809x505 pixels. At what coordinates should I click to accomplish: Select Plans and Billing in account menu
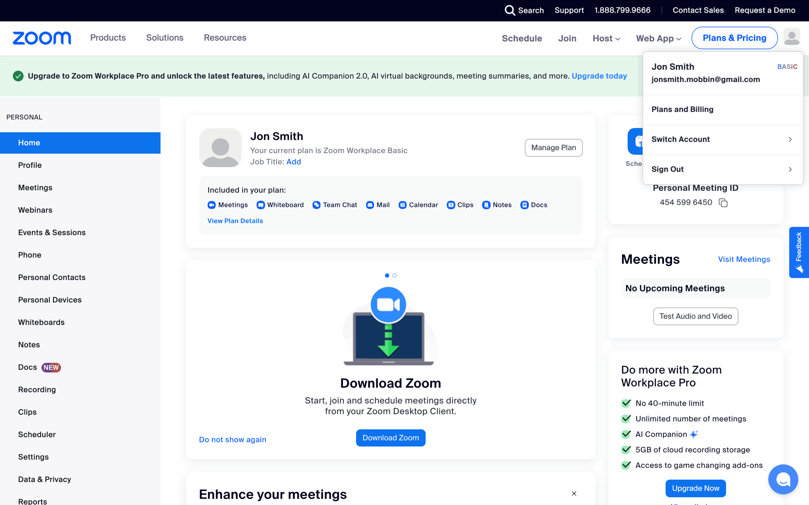pyautogui.click(x=723, y=109)
